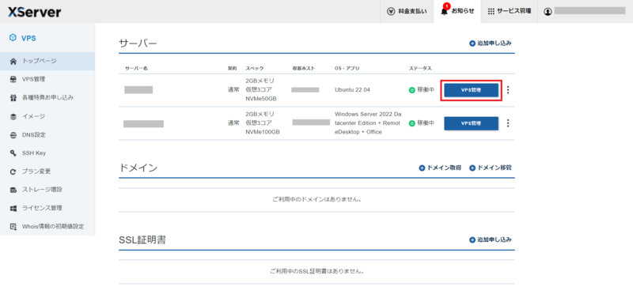Image resolution: width=633 pixels, height=298 pixels.
Task: Open Whois情報の初期値設定 in sidebar
Action: tap(47, 226)
